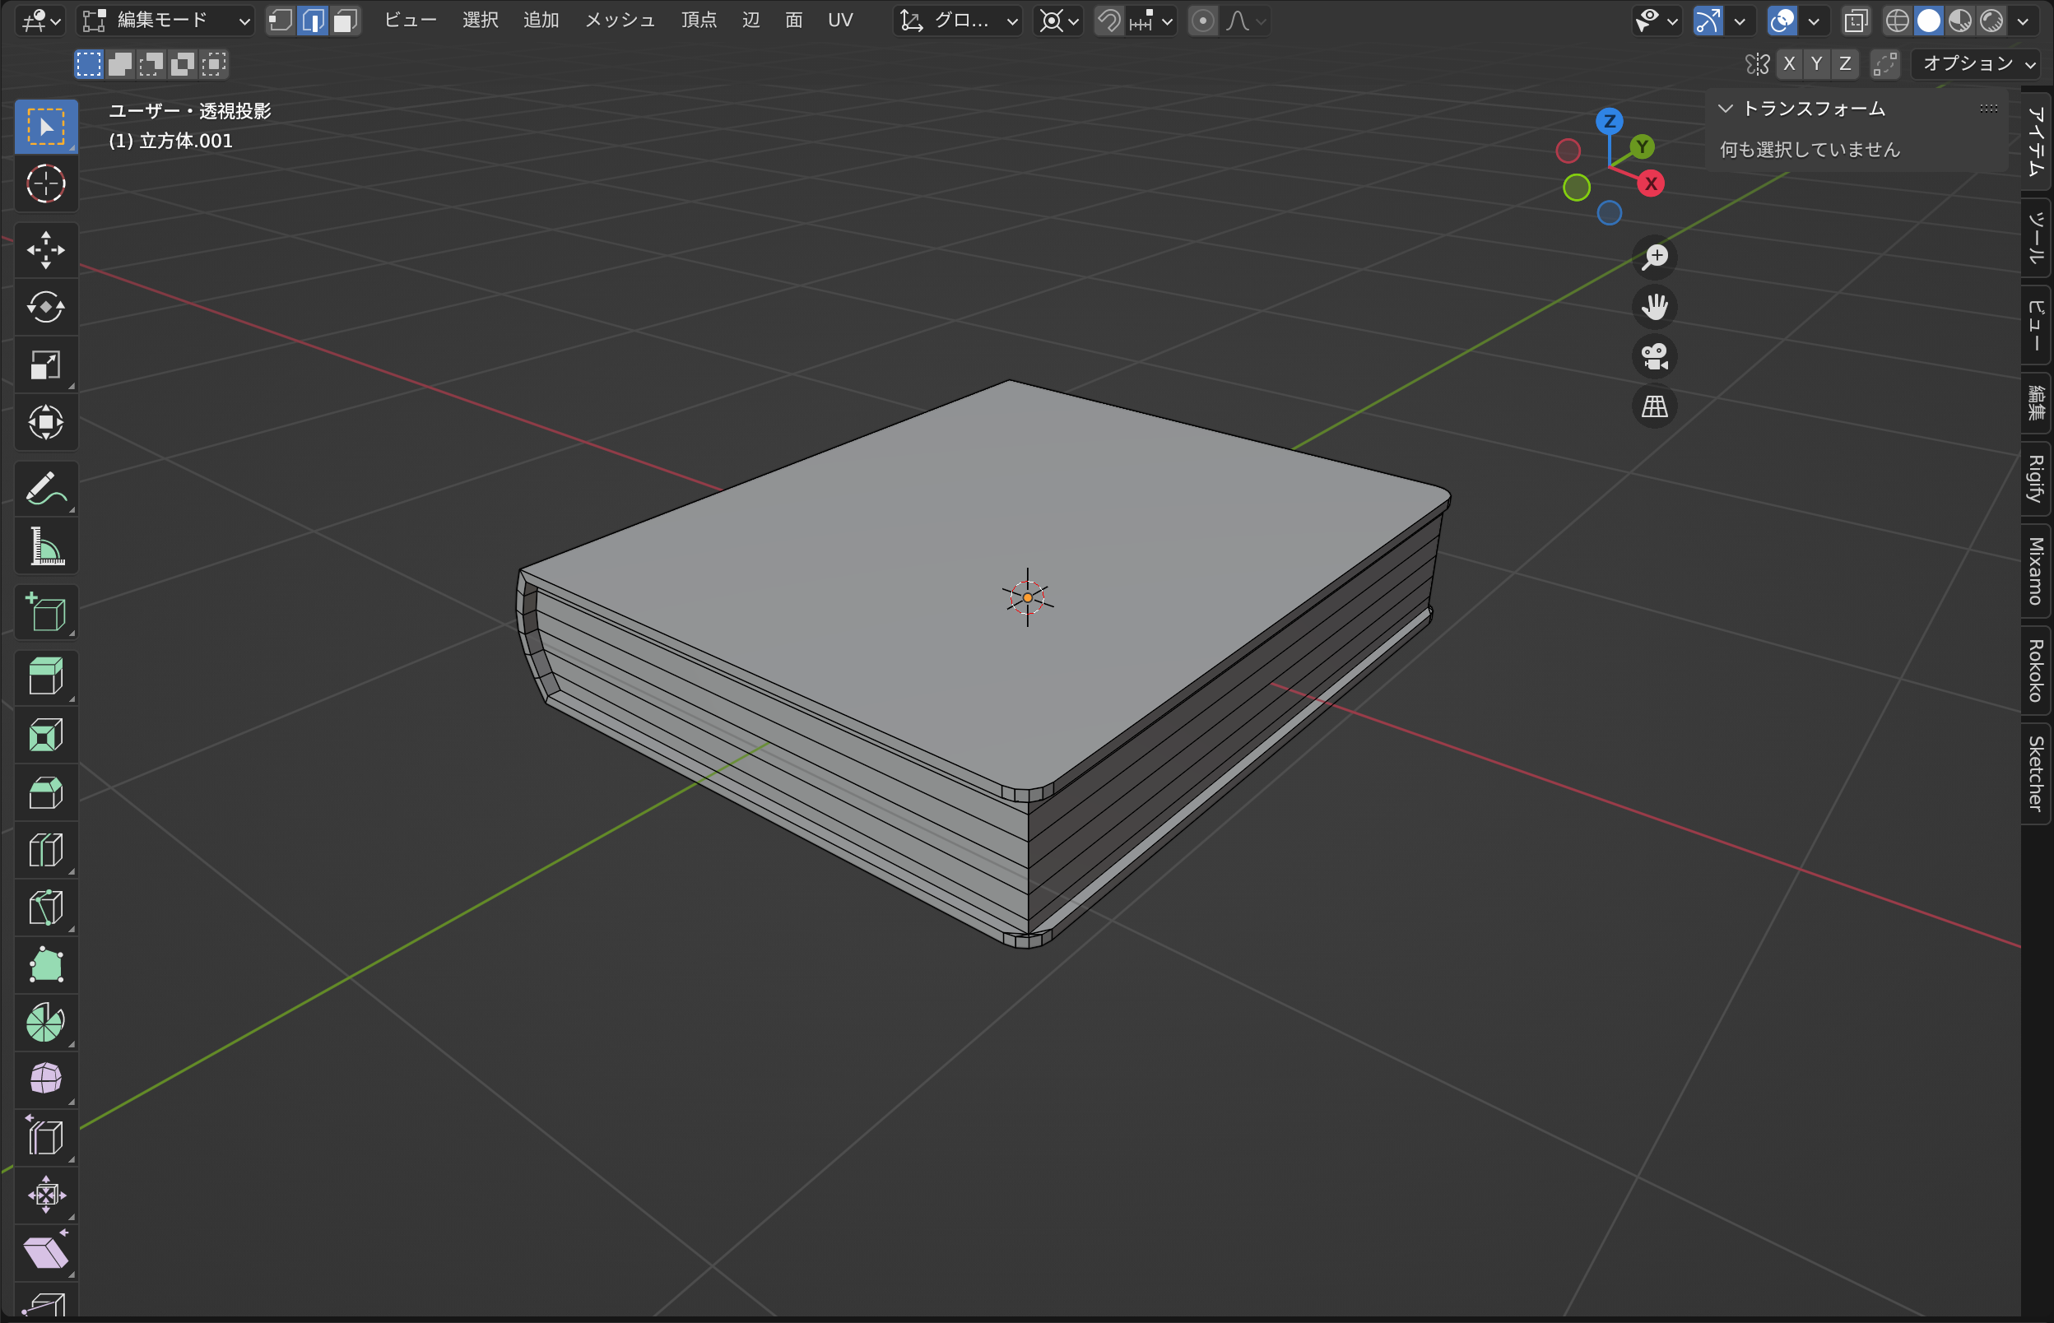The width and height of the screenshot is (2054, 1323).
Task: Open the ビュー menu
Action: click(x=411, y=21)
